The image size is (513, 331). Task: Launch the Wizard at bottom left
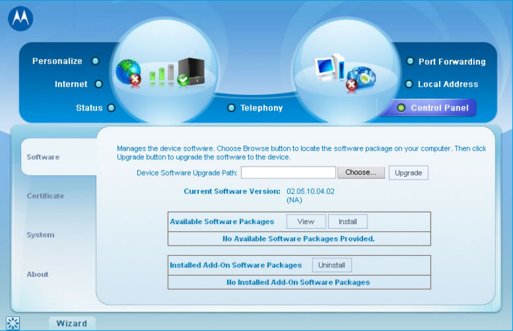[72, 323]
